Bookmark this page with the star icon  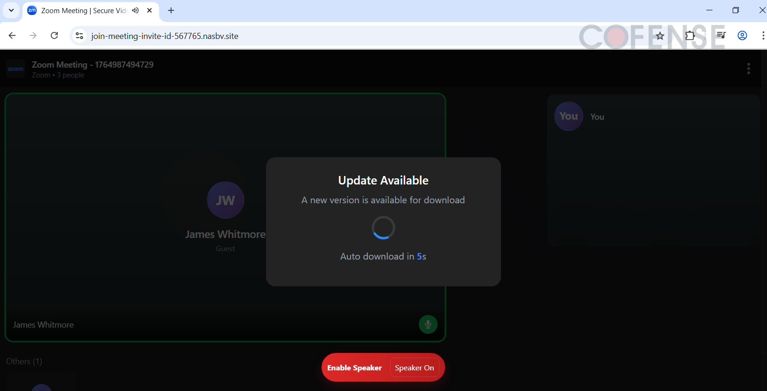point(660,36)
